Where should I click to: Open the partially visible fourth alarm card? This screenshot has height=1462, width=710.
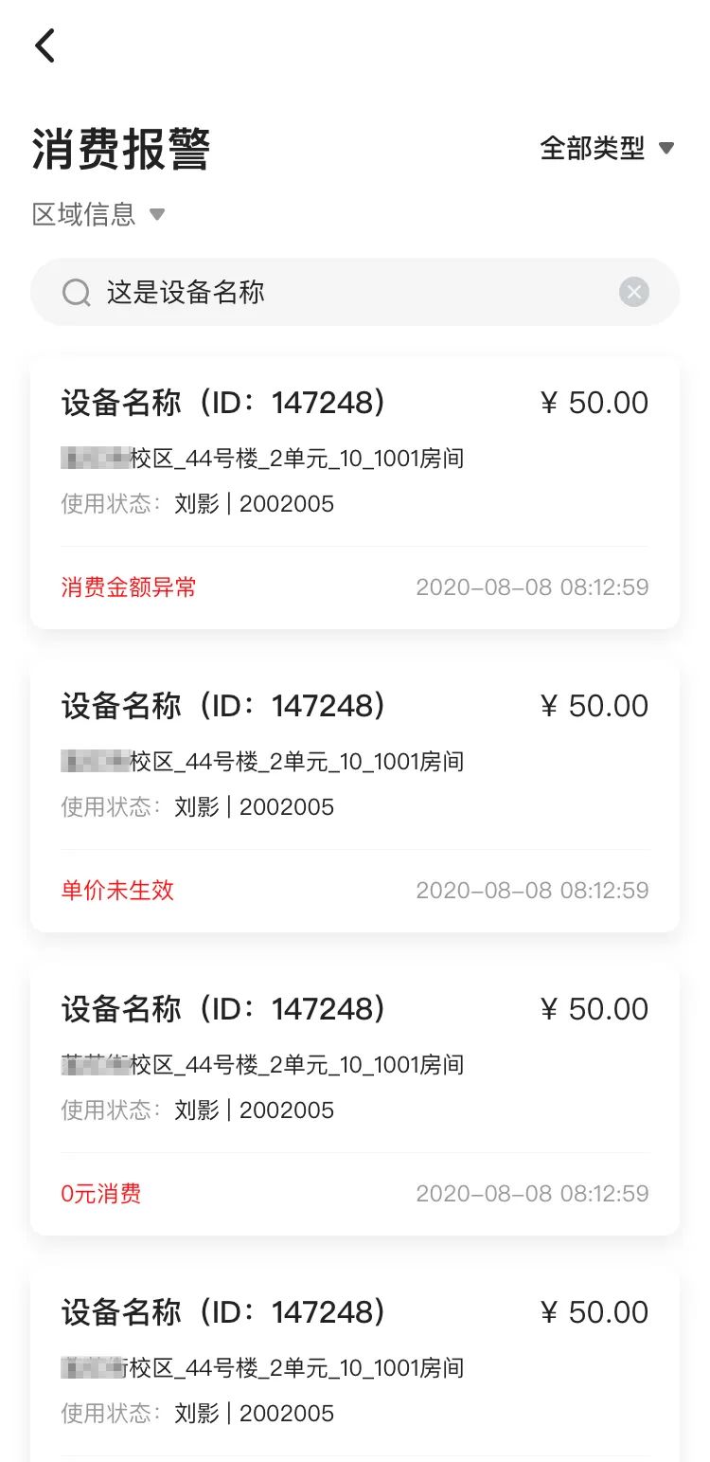tap(355, 1364)
